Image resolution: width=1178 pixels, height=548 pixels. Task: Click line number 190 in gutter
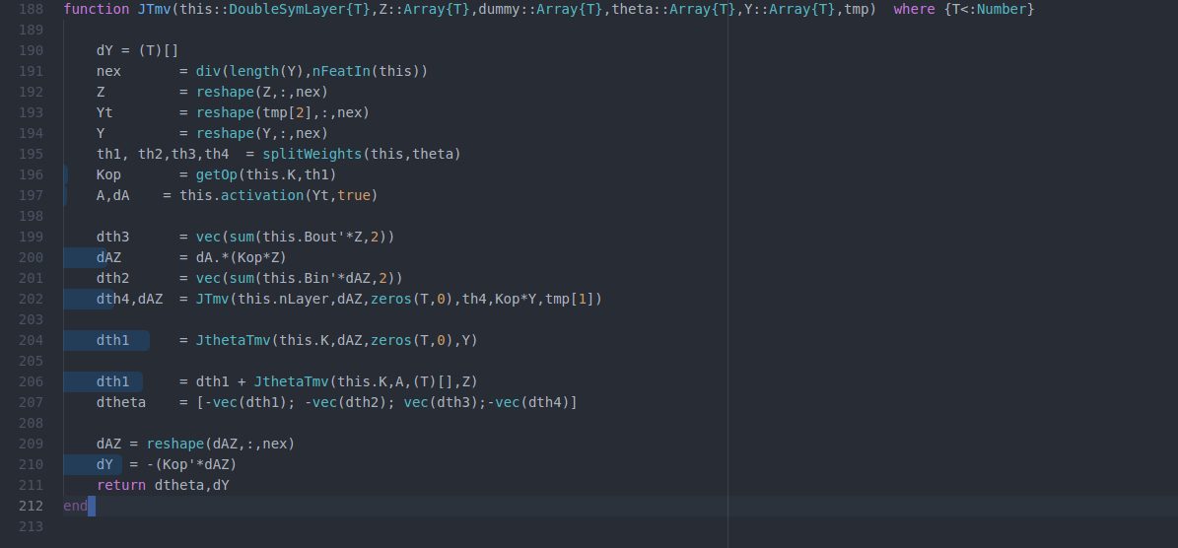coord(31,51)
